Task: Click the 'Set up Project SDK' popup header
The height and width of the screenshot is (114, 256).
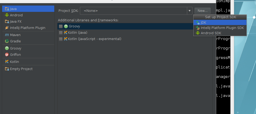Action: [x=221, y=17]
